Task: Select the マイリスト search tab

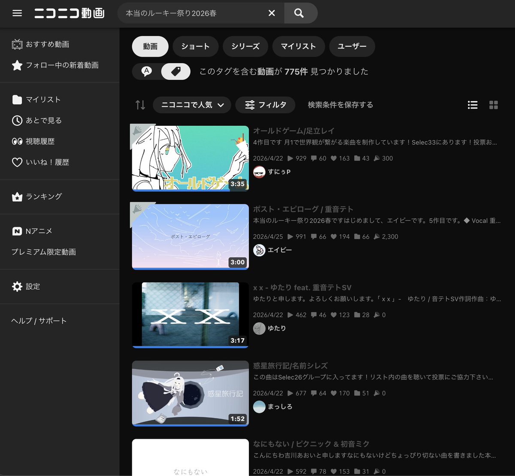Action: tap(299, 46)
